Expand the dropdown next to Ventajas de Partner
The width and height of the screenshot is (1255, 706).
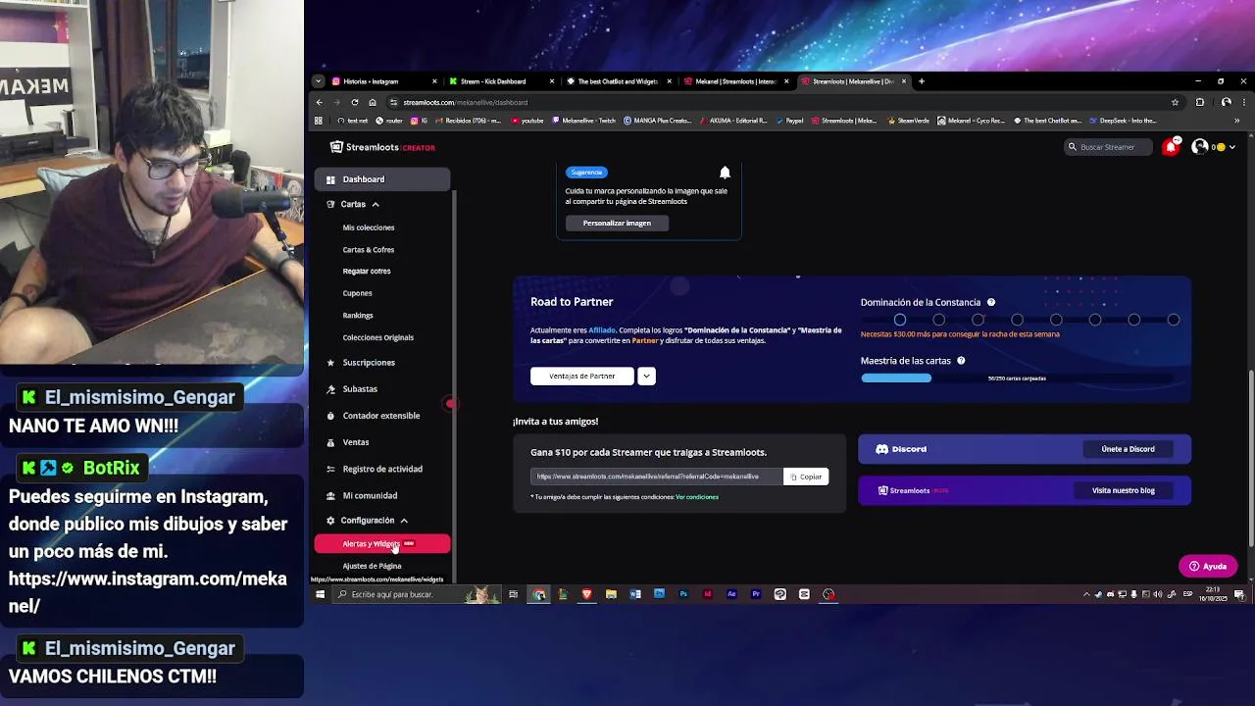646,376
